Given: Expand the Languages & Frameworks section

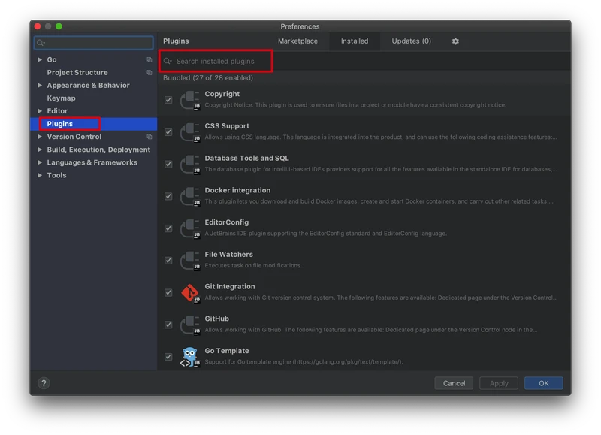Looking at the screenshot, I should point(40,162).
